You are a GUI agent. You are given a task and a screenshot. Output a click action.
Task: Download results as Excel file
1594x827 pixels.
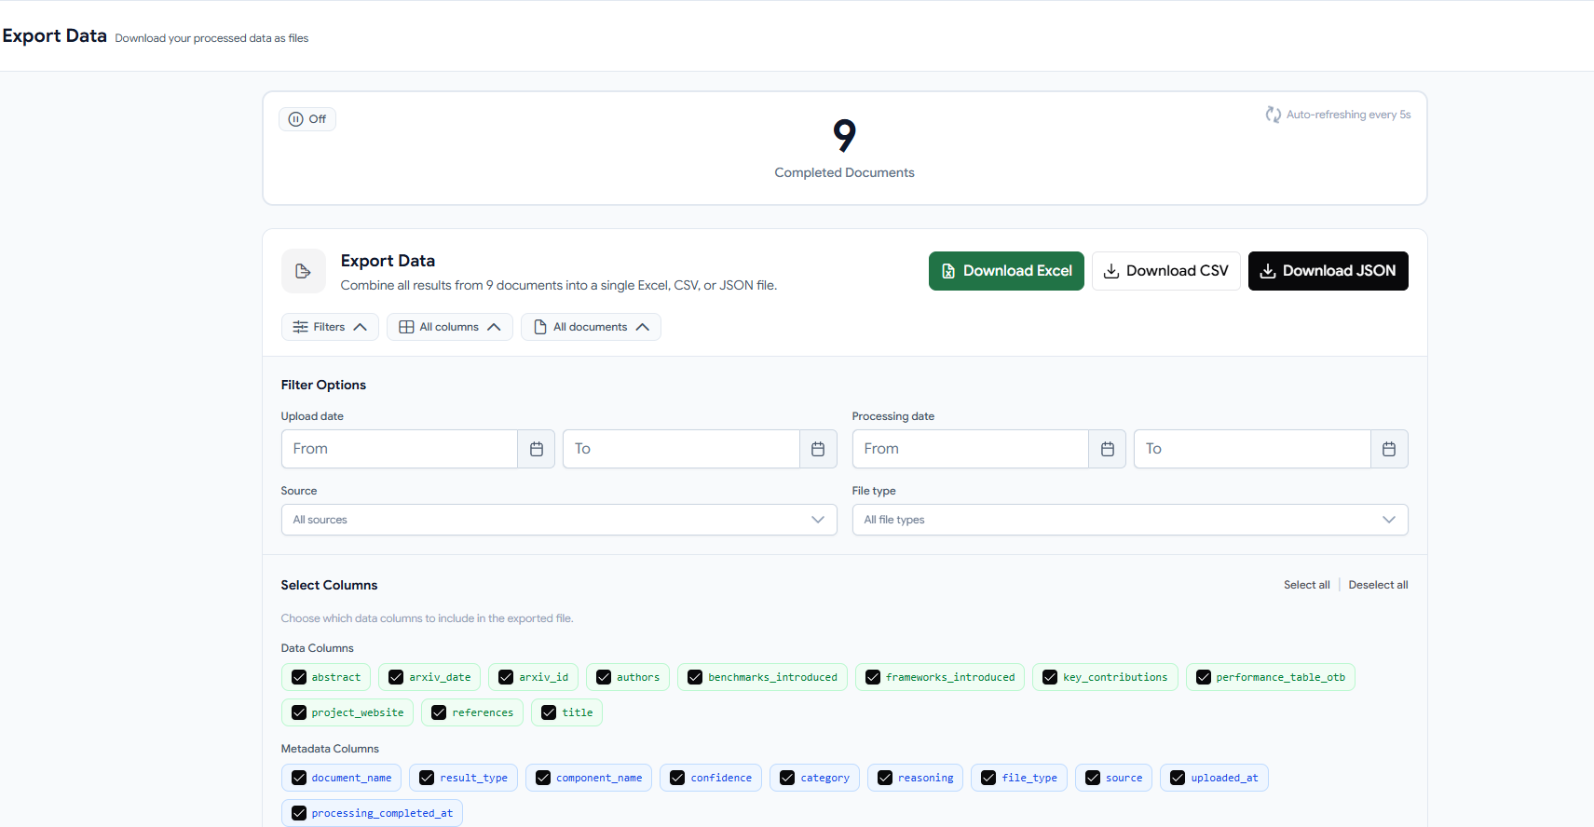pyautogui.click(x=1006, y=271)
